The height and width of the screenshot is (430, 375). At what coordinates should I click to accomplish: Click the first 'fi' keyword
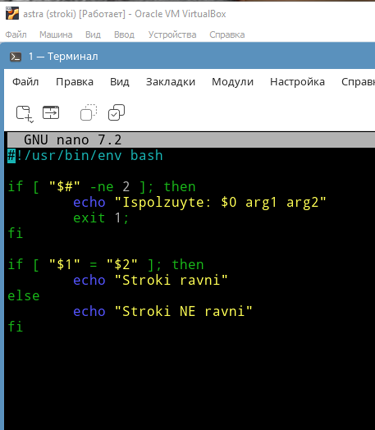pos(15,234)
